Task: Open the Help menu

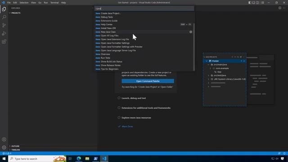Action: [x=63, y=3]
